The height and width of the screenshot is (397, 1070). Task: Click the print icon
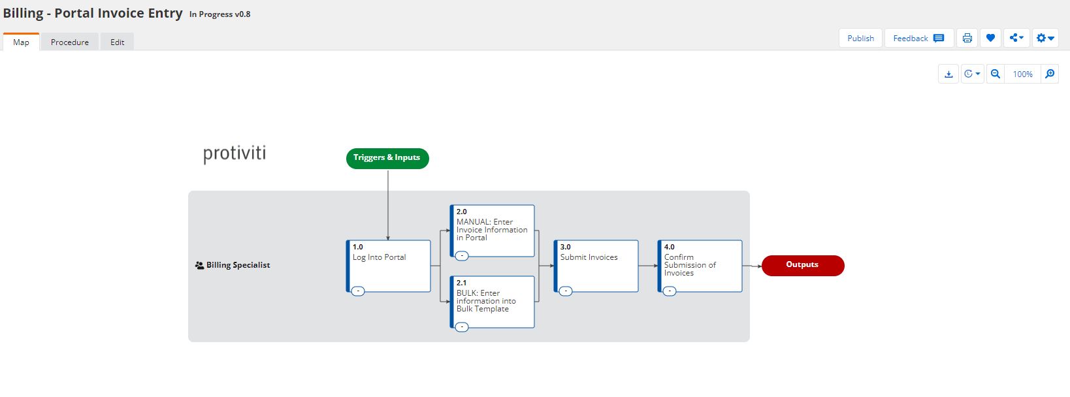967,39
